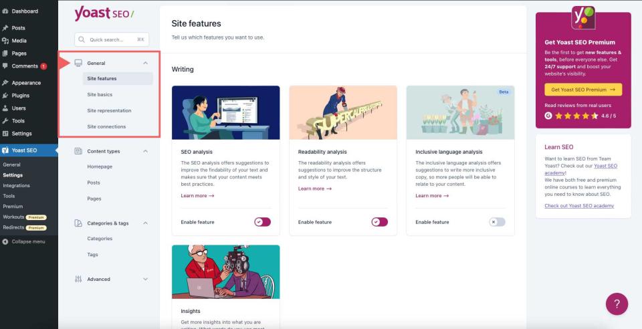Click the Appearance paintbrush icon
This screenshot has width=642, height=329.
5,83
